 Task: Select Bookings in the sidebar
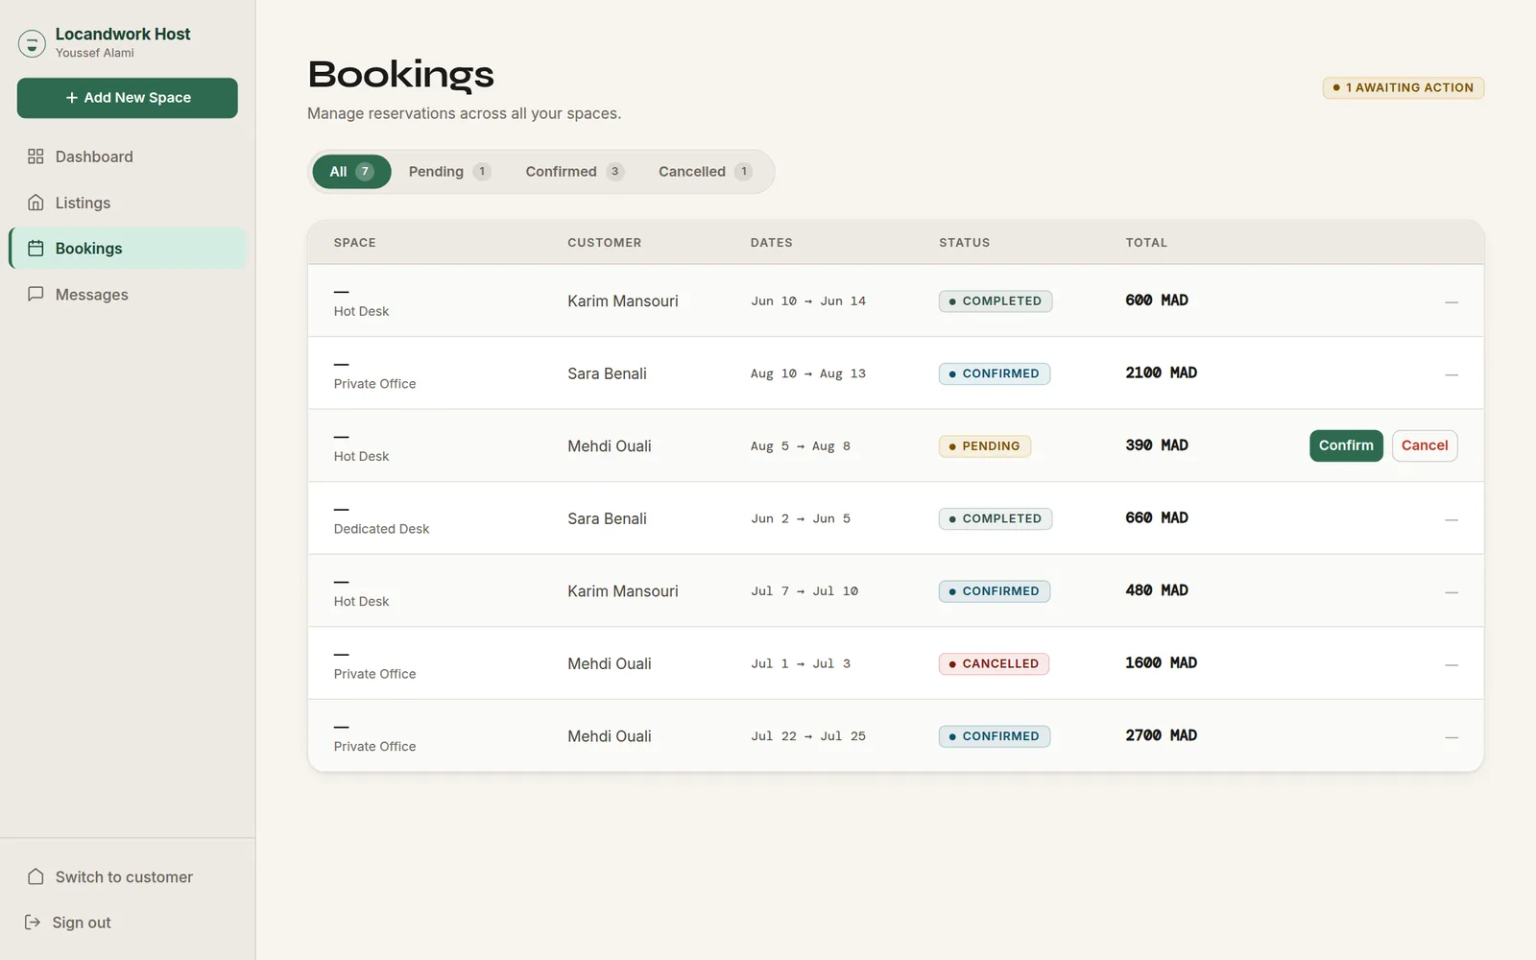pyautogui.click(x=127, y=249)
